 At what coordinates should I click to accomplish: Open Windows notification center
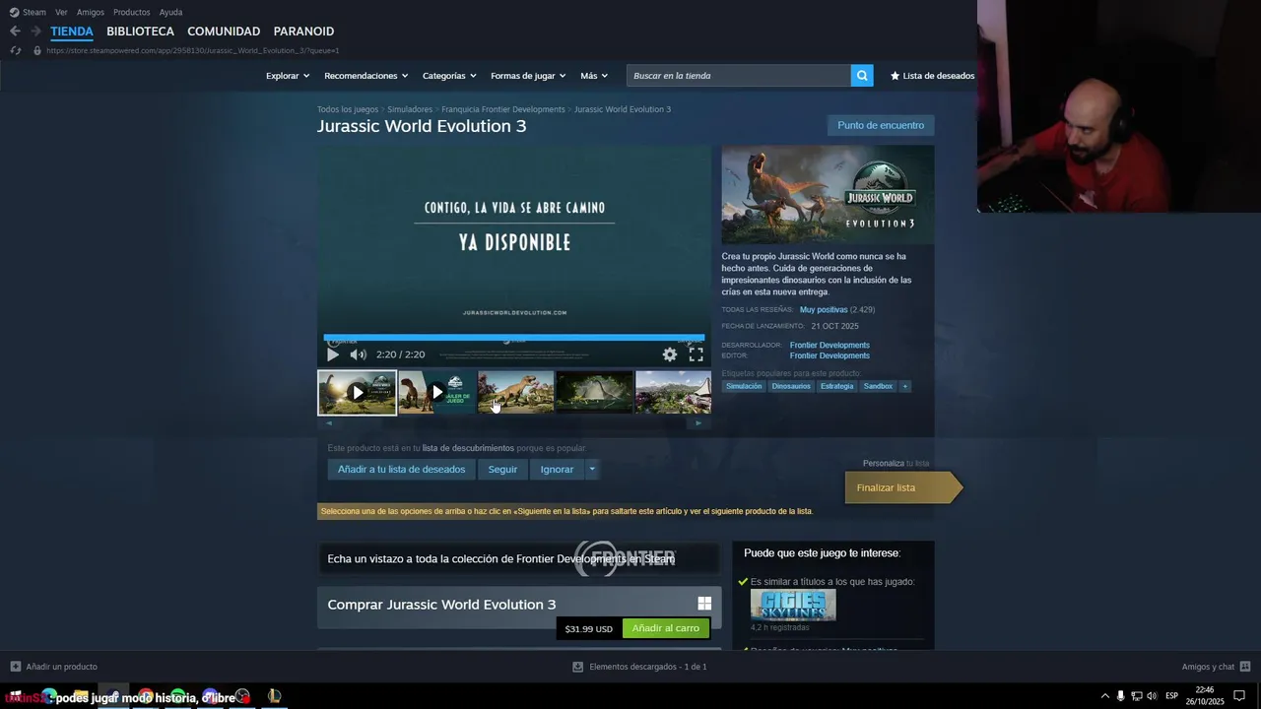1239,696
